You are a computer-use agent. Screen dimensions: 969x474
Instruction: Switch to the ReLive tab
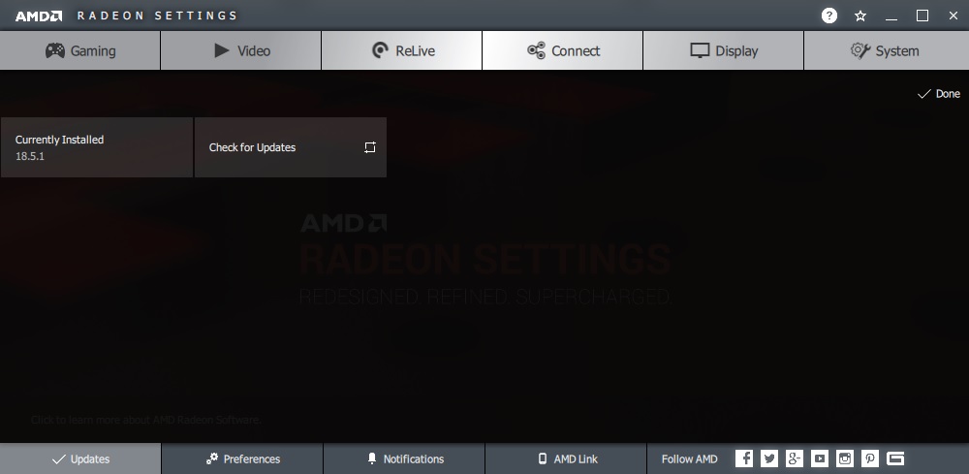coord(402,50)
